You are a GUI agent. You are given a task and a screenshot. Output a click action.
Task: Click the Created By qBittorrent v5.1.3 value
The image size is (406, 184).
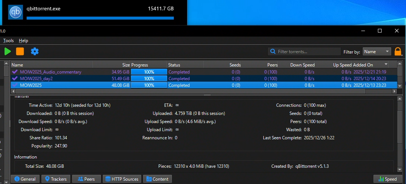click(x=312, y=166)
